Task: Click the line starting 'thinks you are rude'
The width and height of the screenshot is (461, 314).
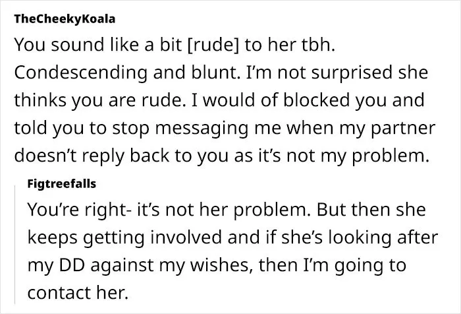Action: 219,100
